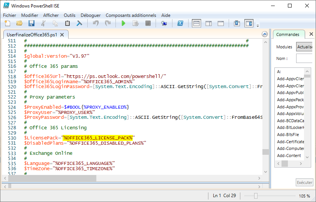
Task: Click the $Office365Url variable on line 518
Action: [x=42, y=76]
